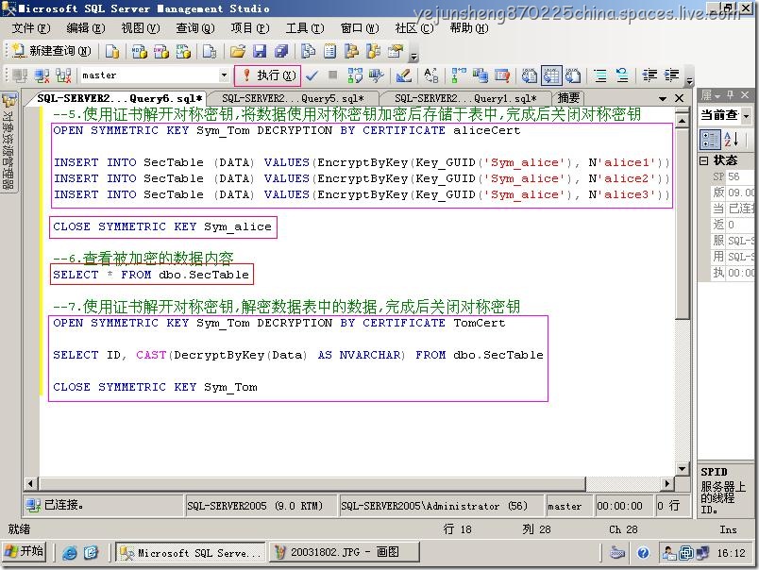Open the Template Explorer icon

(374, 51)
